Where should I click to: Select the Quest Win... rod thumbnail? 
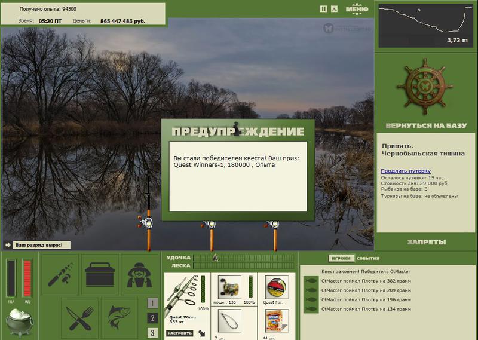[x=182, y=295]
